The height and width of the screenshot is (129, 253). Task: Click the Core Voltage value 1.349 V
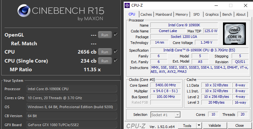[207, 42]
